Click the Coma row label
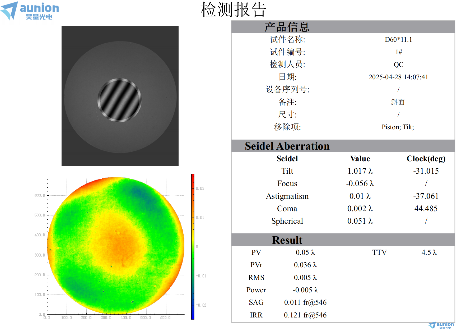Screen dimensions: 457x332 287,209
